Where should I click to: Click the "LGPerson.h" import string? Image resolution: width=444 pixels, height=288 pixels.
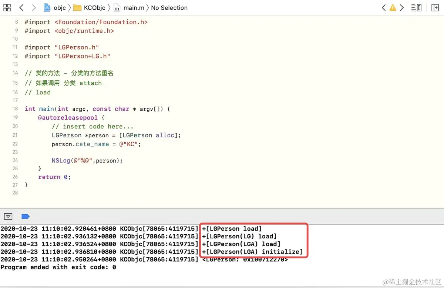click(77, 47)
